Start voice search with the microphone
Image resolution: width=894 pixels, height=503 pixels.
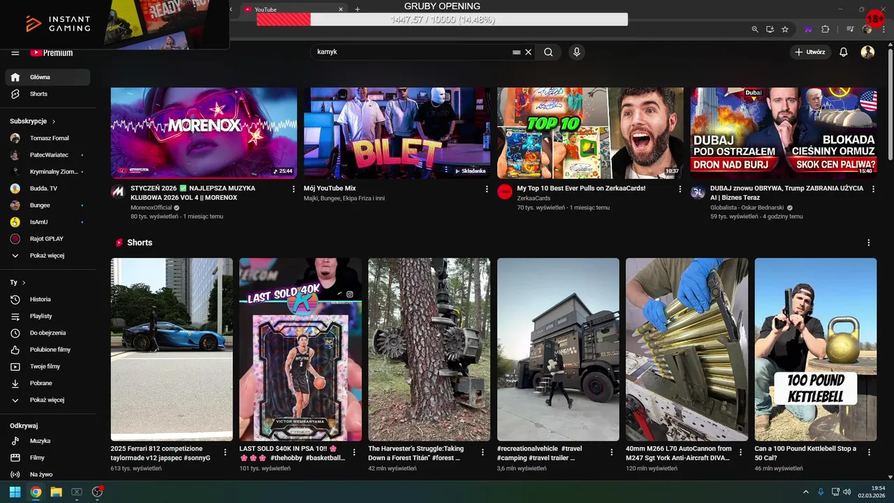coord(576,52)
